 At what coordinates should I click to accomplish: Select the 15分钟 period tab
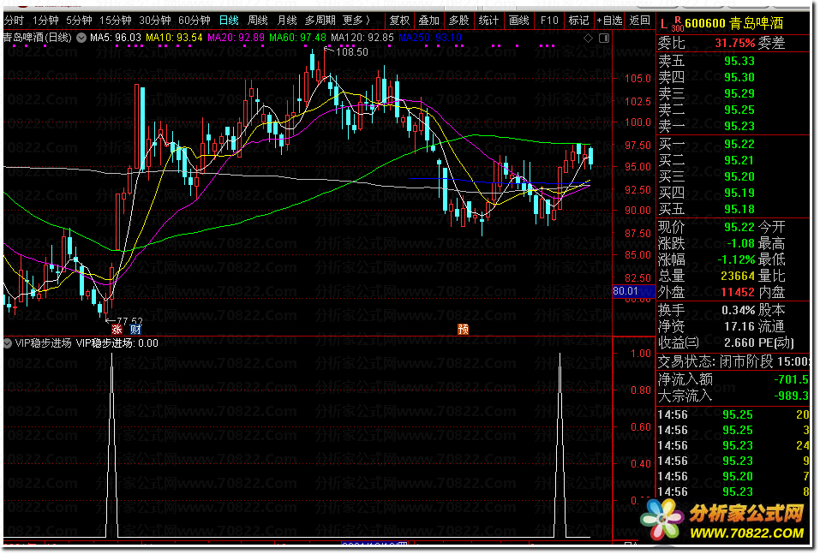point(116,21)
